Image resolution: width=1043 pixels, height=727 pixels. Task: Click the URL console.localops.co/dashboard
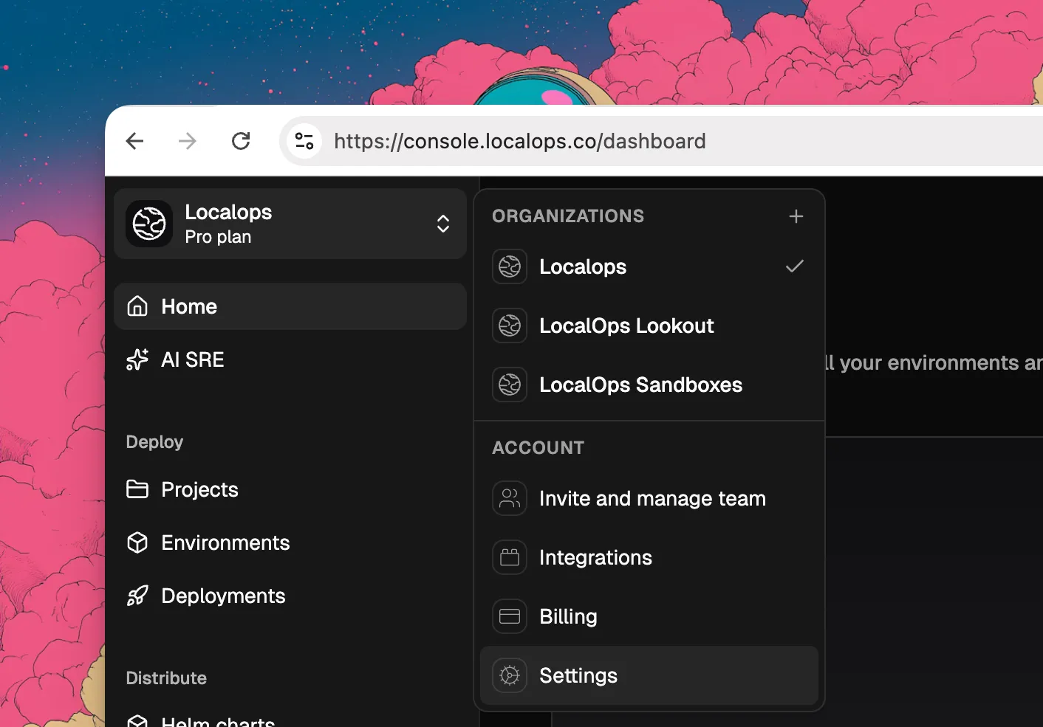pos(520,141)
